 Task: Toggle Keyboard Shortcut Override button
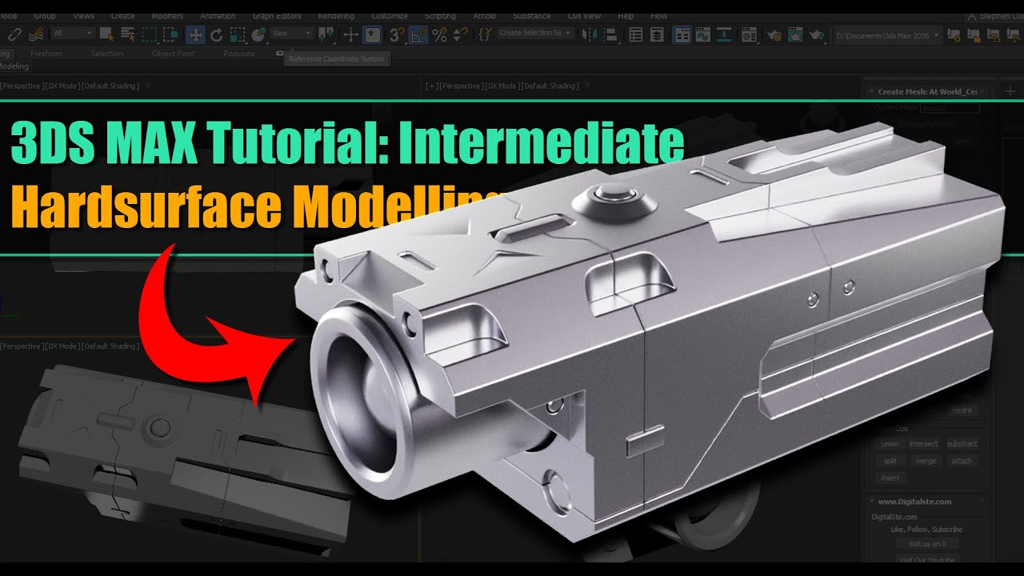(x=373, y=34)
